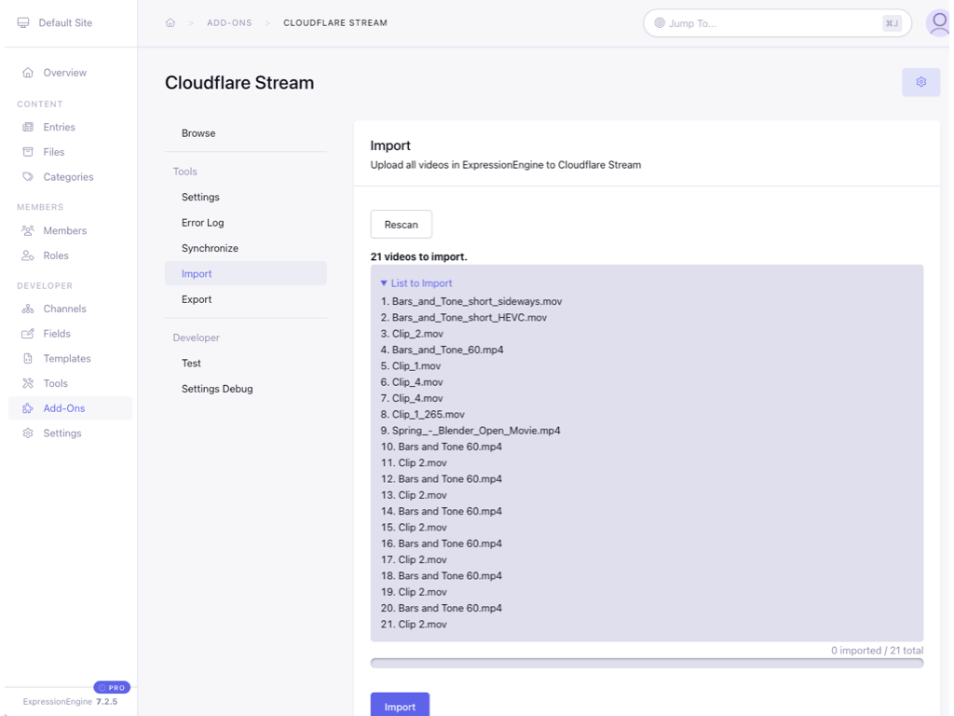Open Fields in the sidebar
The height and width of the screenshot is (716, 954).
tap(57, 334)
